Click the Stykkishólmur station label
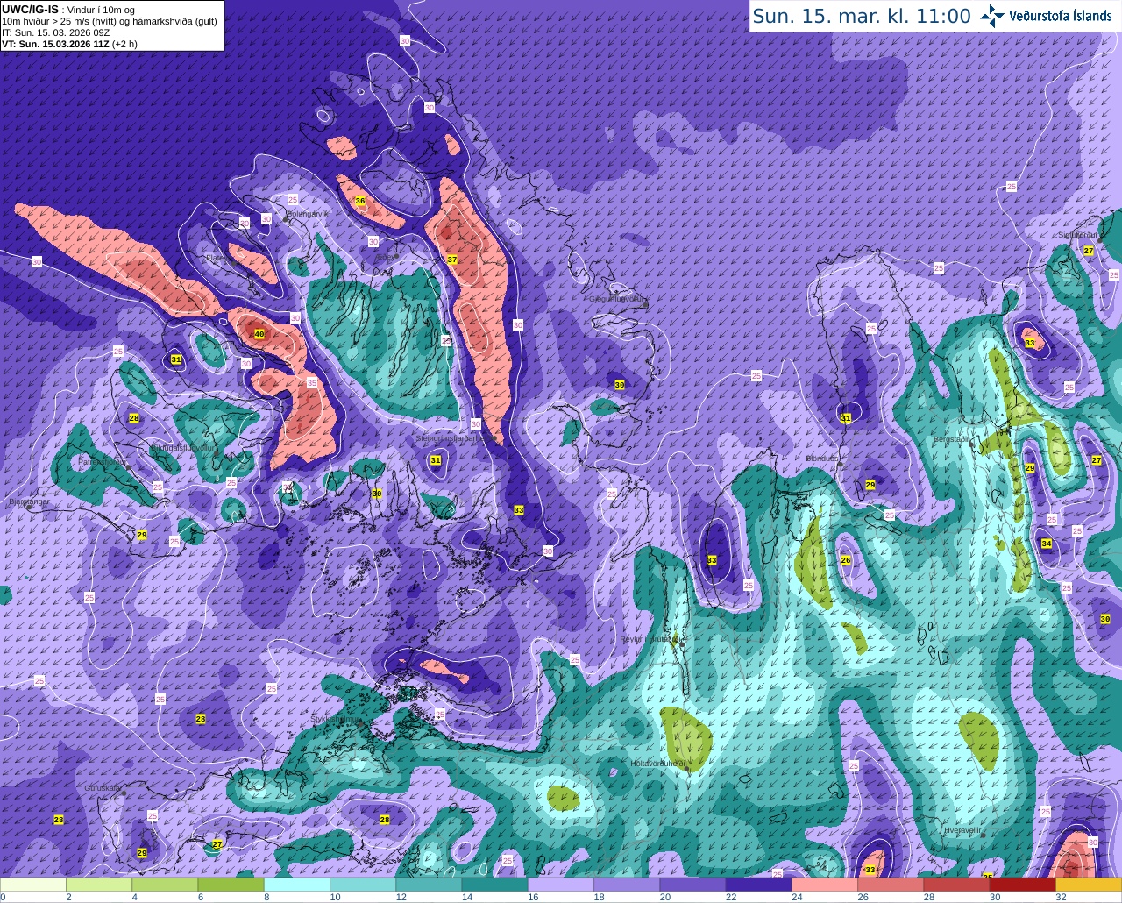1122x903 pixels. [x=336, y=719]
